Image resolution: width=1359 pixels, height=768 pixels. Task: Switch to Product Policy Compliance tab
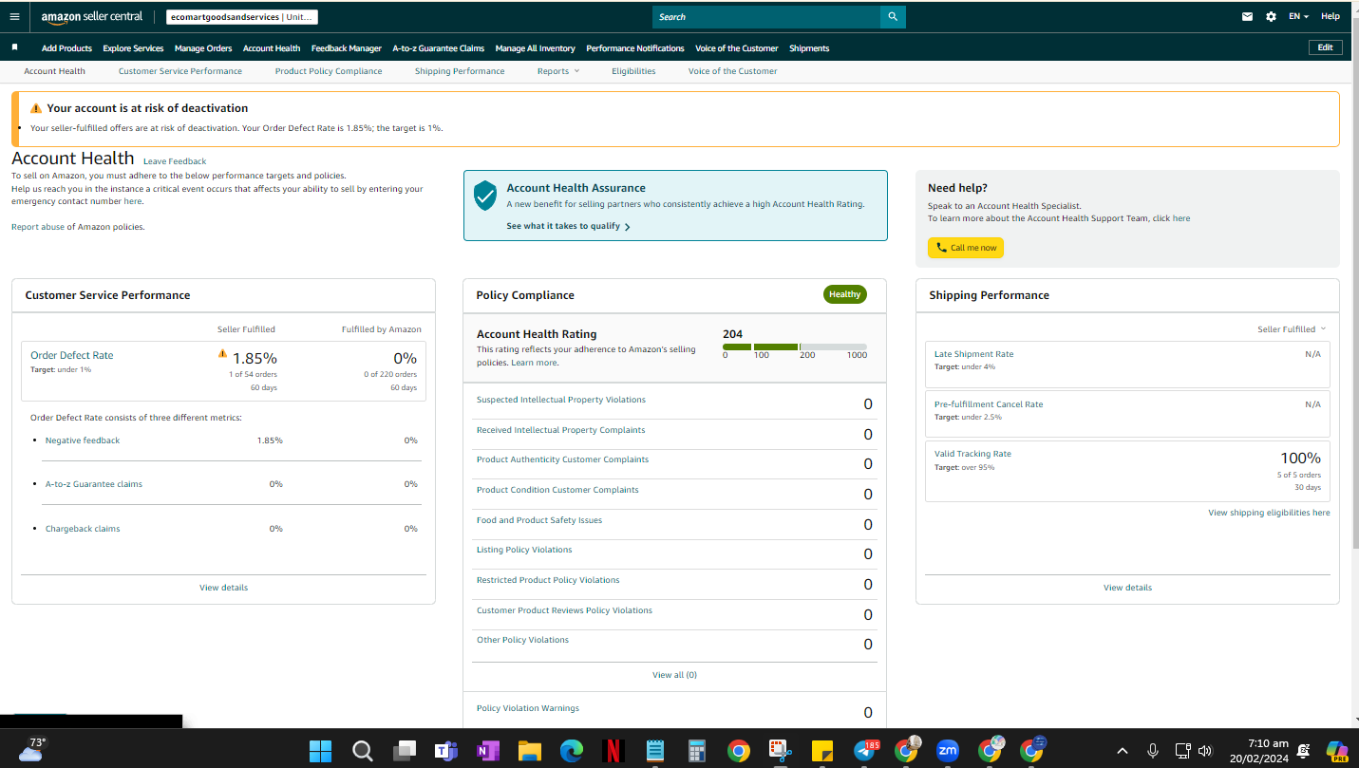click(329, 71)
